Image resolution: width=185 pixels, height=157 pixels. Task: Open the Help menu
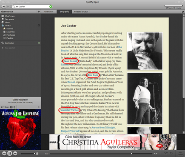(x=28, y=2)
